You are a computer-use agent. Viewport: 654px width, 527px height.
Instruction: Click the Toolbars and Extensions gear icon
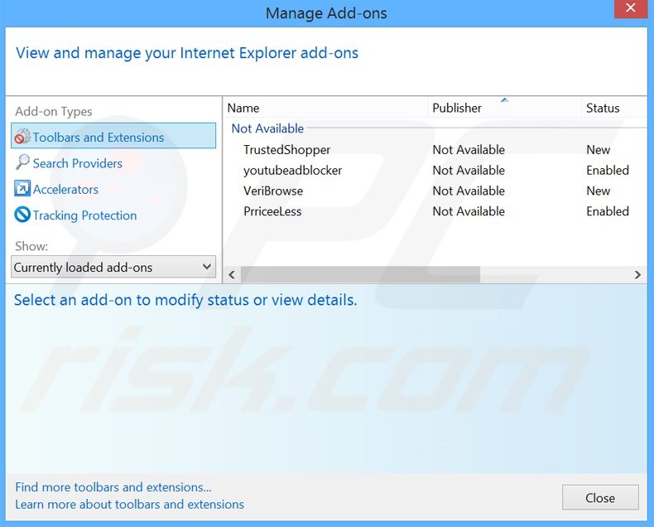click(22, 138)
